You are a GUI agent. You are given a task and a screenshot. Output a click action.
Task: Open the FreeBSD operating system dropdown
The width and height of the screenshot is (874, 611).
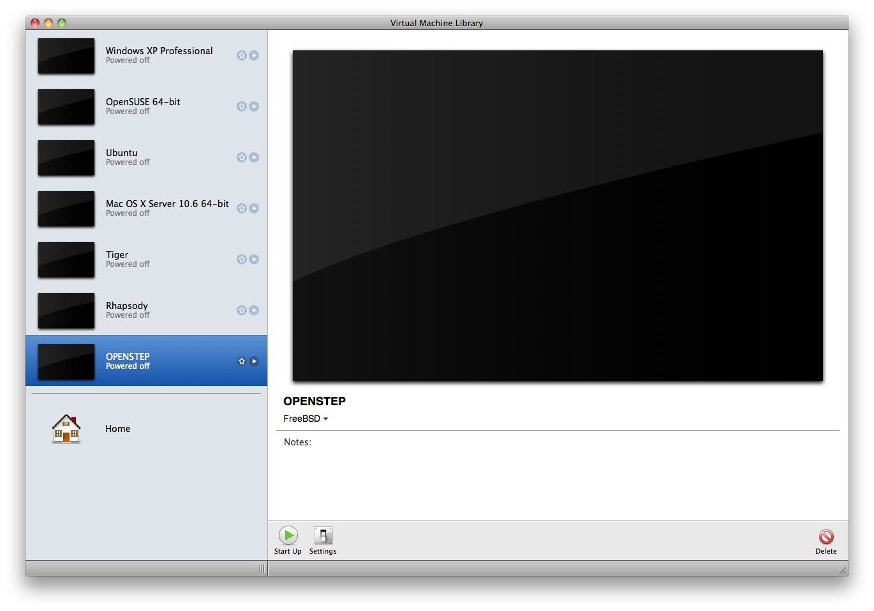pos(306,419)
